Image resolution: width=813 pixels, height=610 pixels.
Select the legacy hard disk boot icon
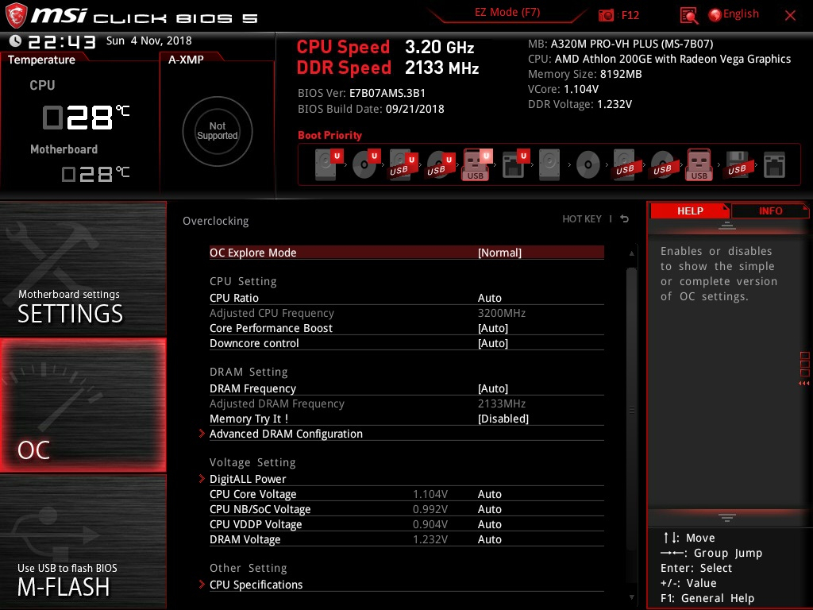(549, 164)
